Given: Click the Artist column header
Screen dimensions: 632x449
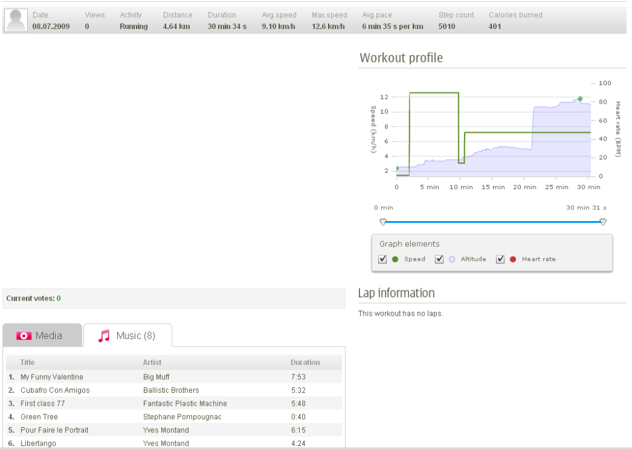Looking at the screenshot, I should [x=152, y=363].
